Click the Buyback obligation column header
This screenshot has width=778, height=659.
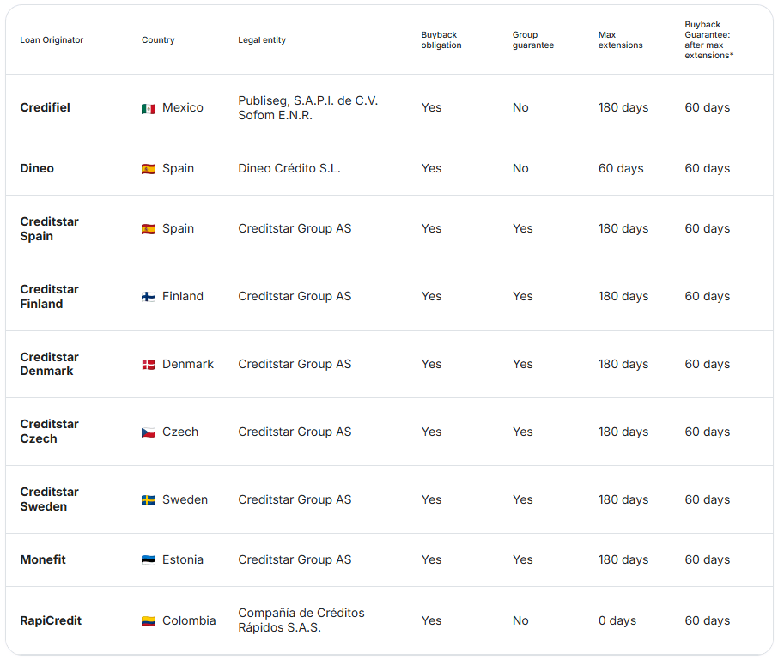click(x=441, y=40)
